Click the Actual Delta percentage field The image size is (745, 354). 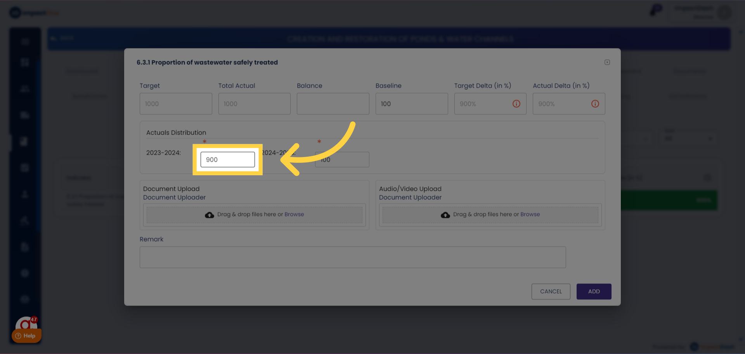(x=561, y=104)
